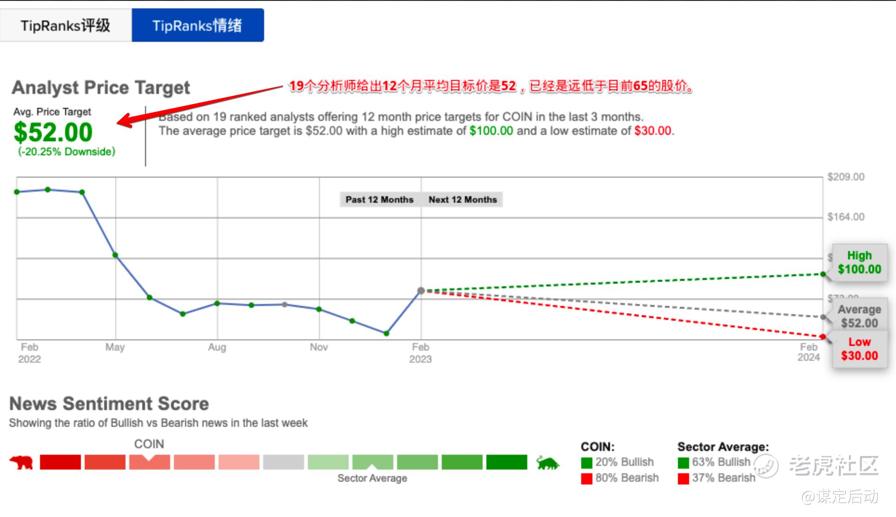Screen dimensions: 896x517
Task: Click the red square beside 37% Bearish
Action: pos(684,478)
